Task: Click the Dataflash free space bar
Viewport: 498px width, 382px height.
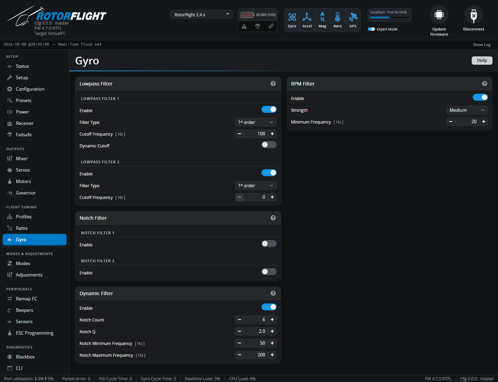Action: (389, 17)
